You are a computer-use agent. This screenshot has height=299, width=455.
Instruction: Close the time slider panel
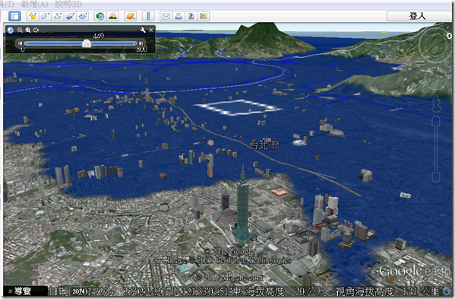click(x=151, y=30)
